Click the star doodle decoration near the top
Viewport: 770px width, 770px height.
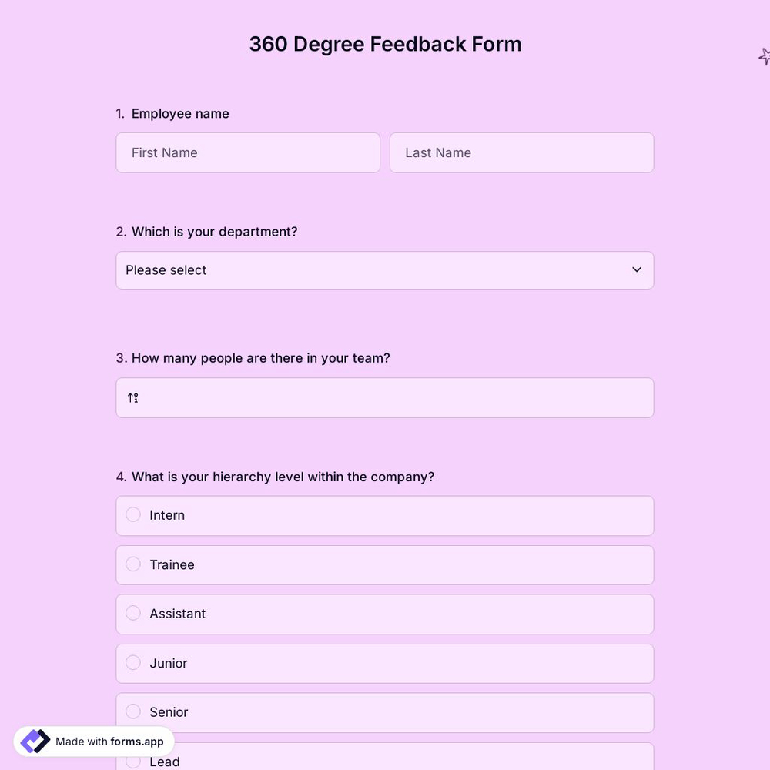point(763,56)
